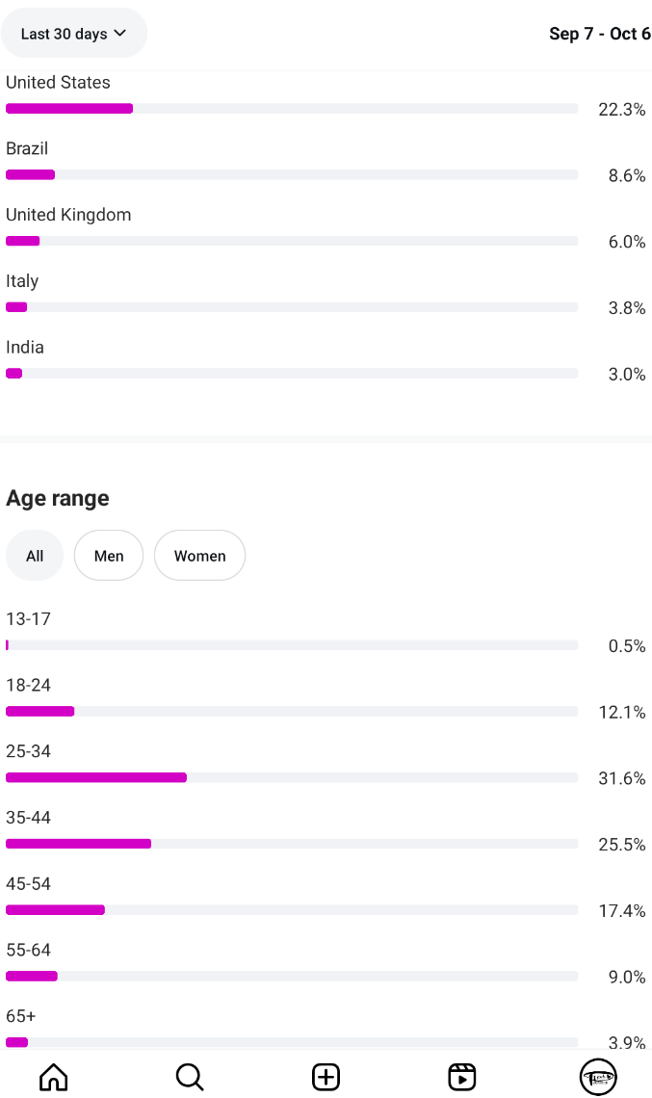652x1098 pixels.
Task: Open the Search magnifier icon
Action: coord(190,1076)
